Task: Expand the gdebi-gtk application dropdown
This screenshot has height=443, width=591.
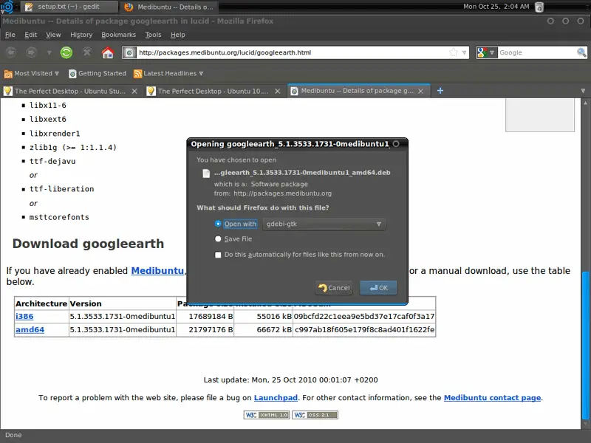Action: pyautogui.click(x=324, y=224)
